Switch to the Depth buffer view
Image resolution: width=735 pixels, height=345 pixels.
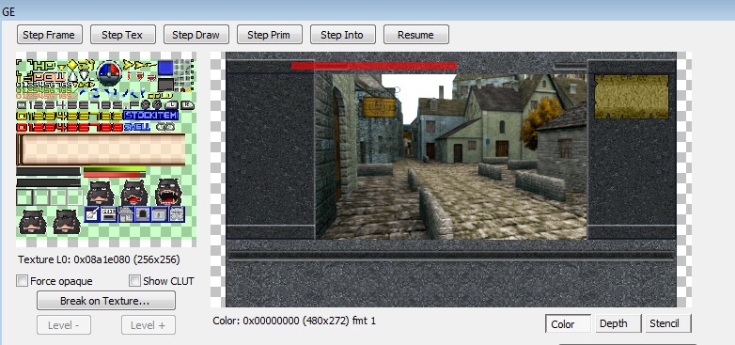click(618, 324)
